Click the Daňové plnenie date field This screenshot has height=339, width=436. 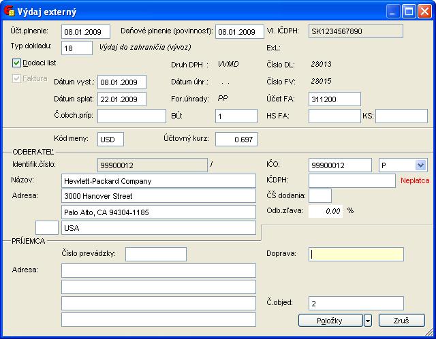[240, 32]
